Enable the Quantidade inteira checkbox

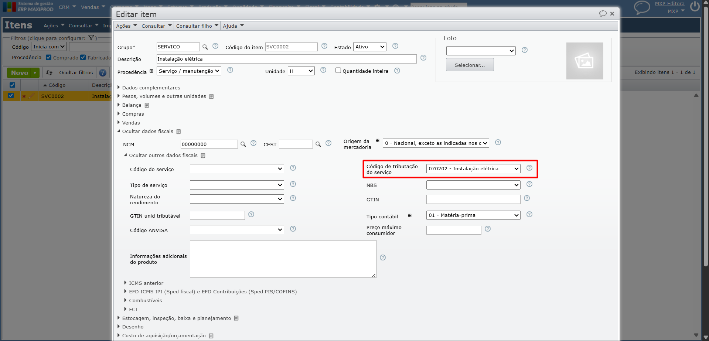[338, 71]
